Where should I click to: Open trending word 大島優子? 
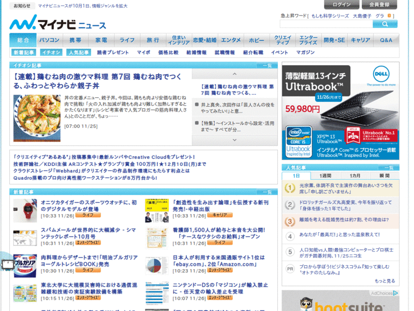[362, 16]
